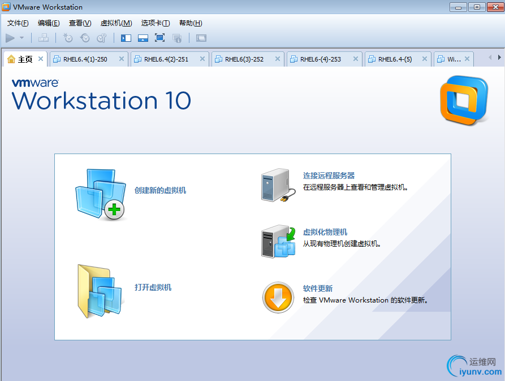This screenshot has width=505, height=381.
Task: Click the orange software update download icon
Action: 278,297
